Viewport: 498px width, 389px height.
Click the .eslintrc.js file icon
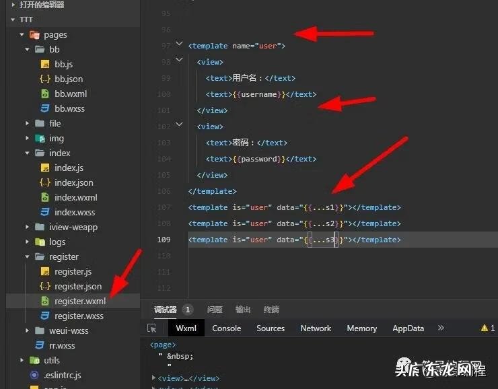(x=34, y=375)
